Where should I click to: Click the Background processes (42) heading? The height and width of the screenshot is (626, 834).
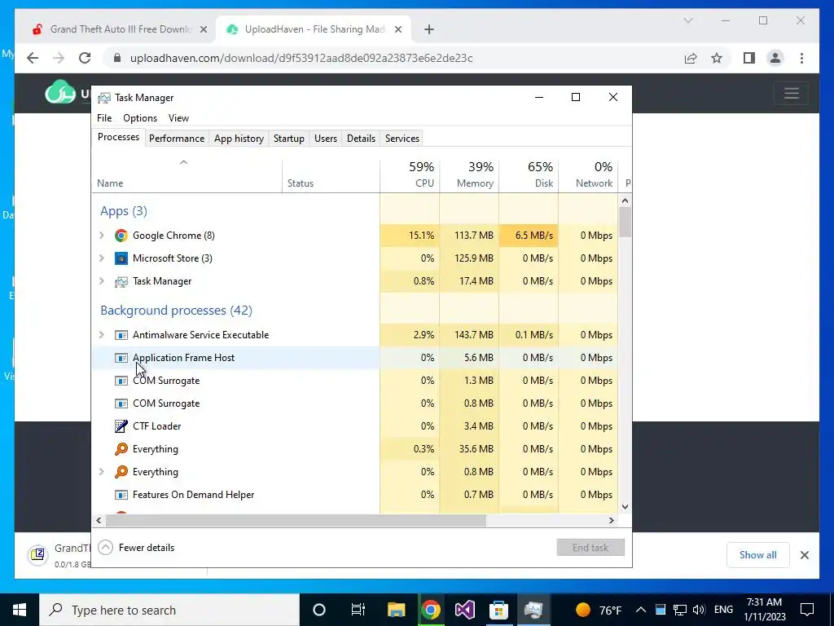[x=176, y=311]
